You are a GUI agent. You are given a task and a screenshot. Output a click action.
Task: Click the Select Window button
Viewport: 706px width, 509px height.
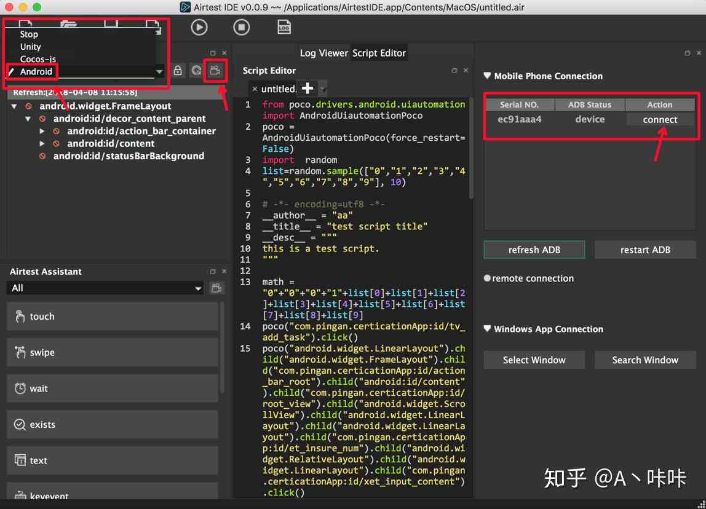coord(534,360)
